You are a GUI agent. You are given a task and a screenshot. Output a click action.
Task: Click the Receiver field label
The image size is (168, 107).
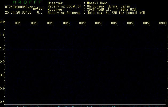(55, 9)
